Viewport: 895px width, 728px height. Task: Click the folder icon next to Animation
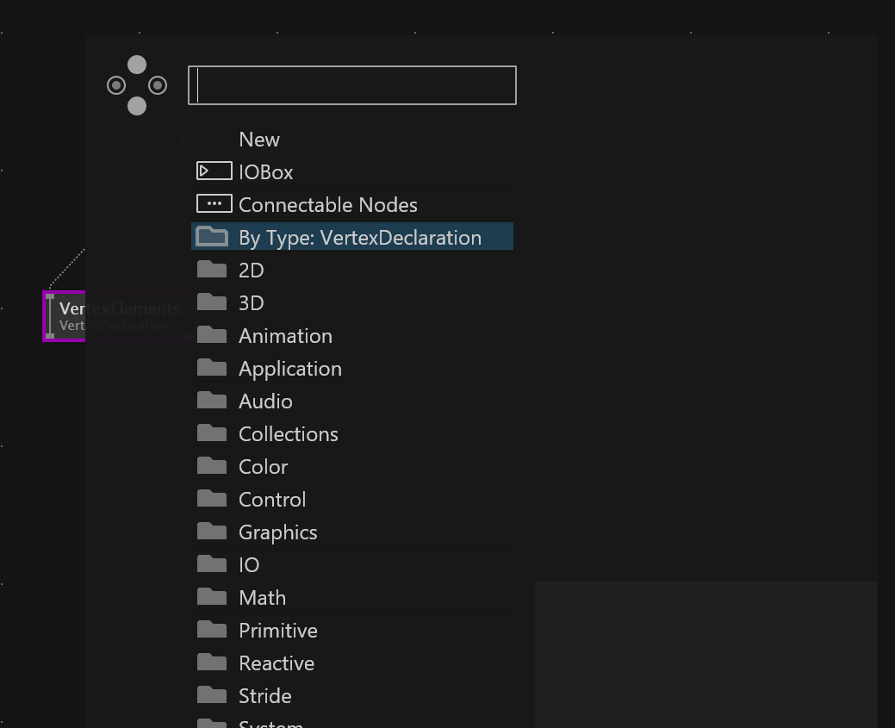212,335
